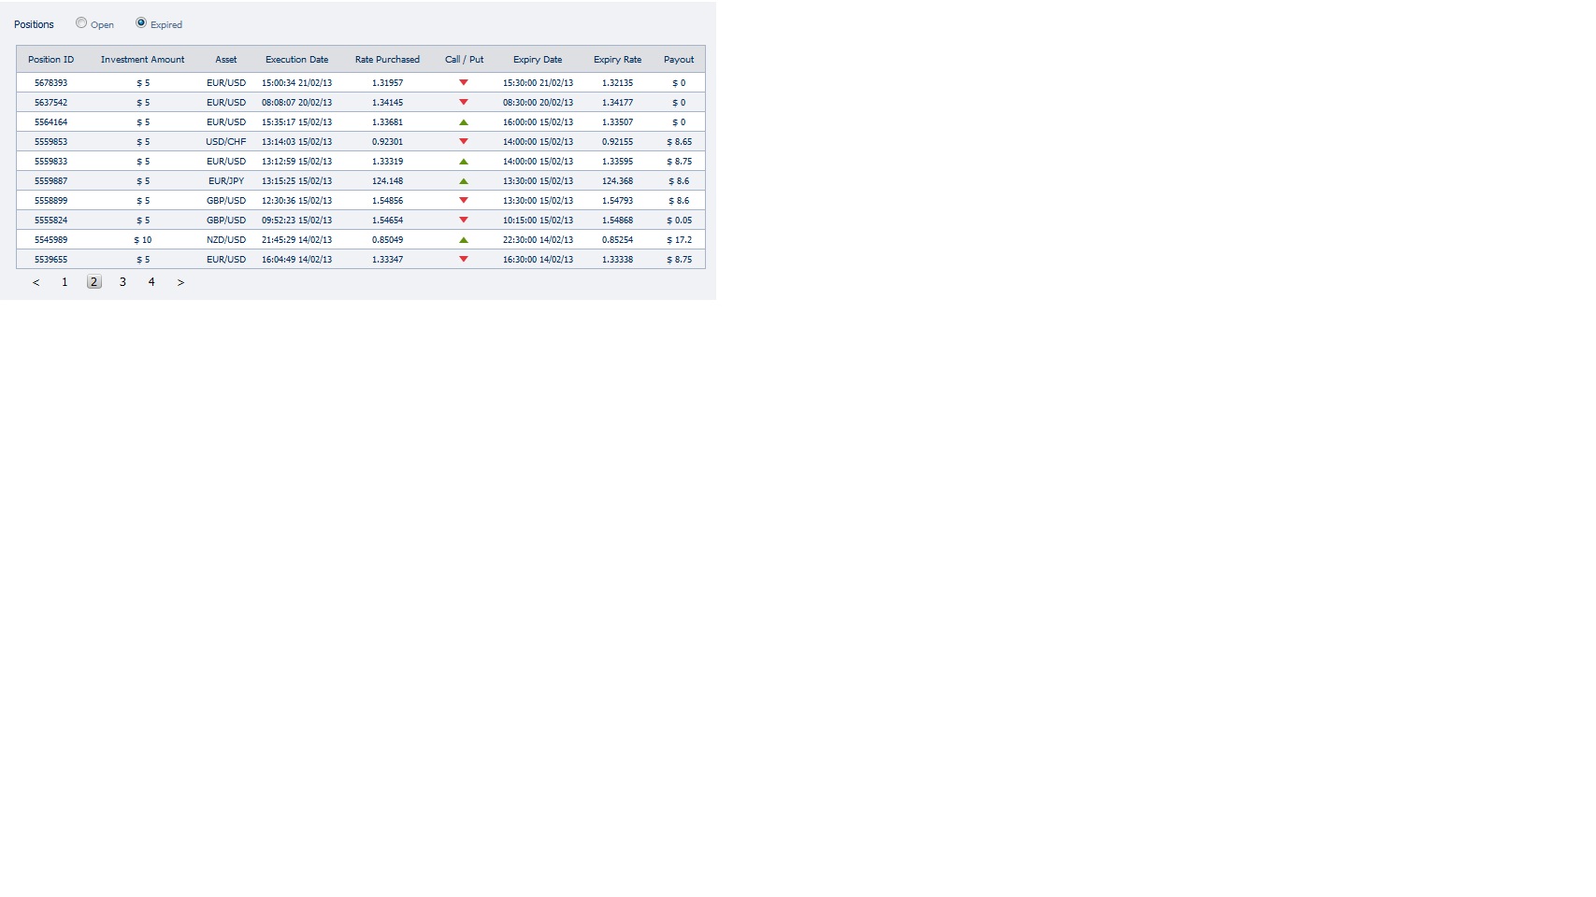Select the Expired positions radio button

click(141, 23)
